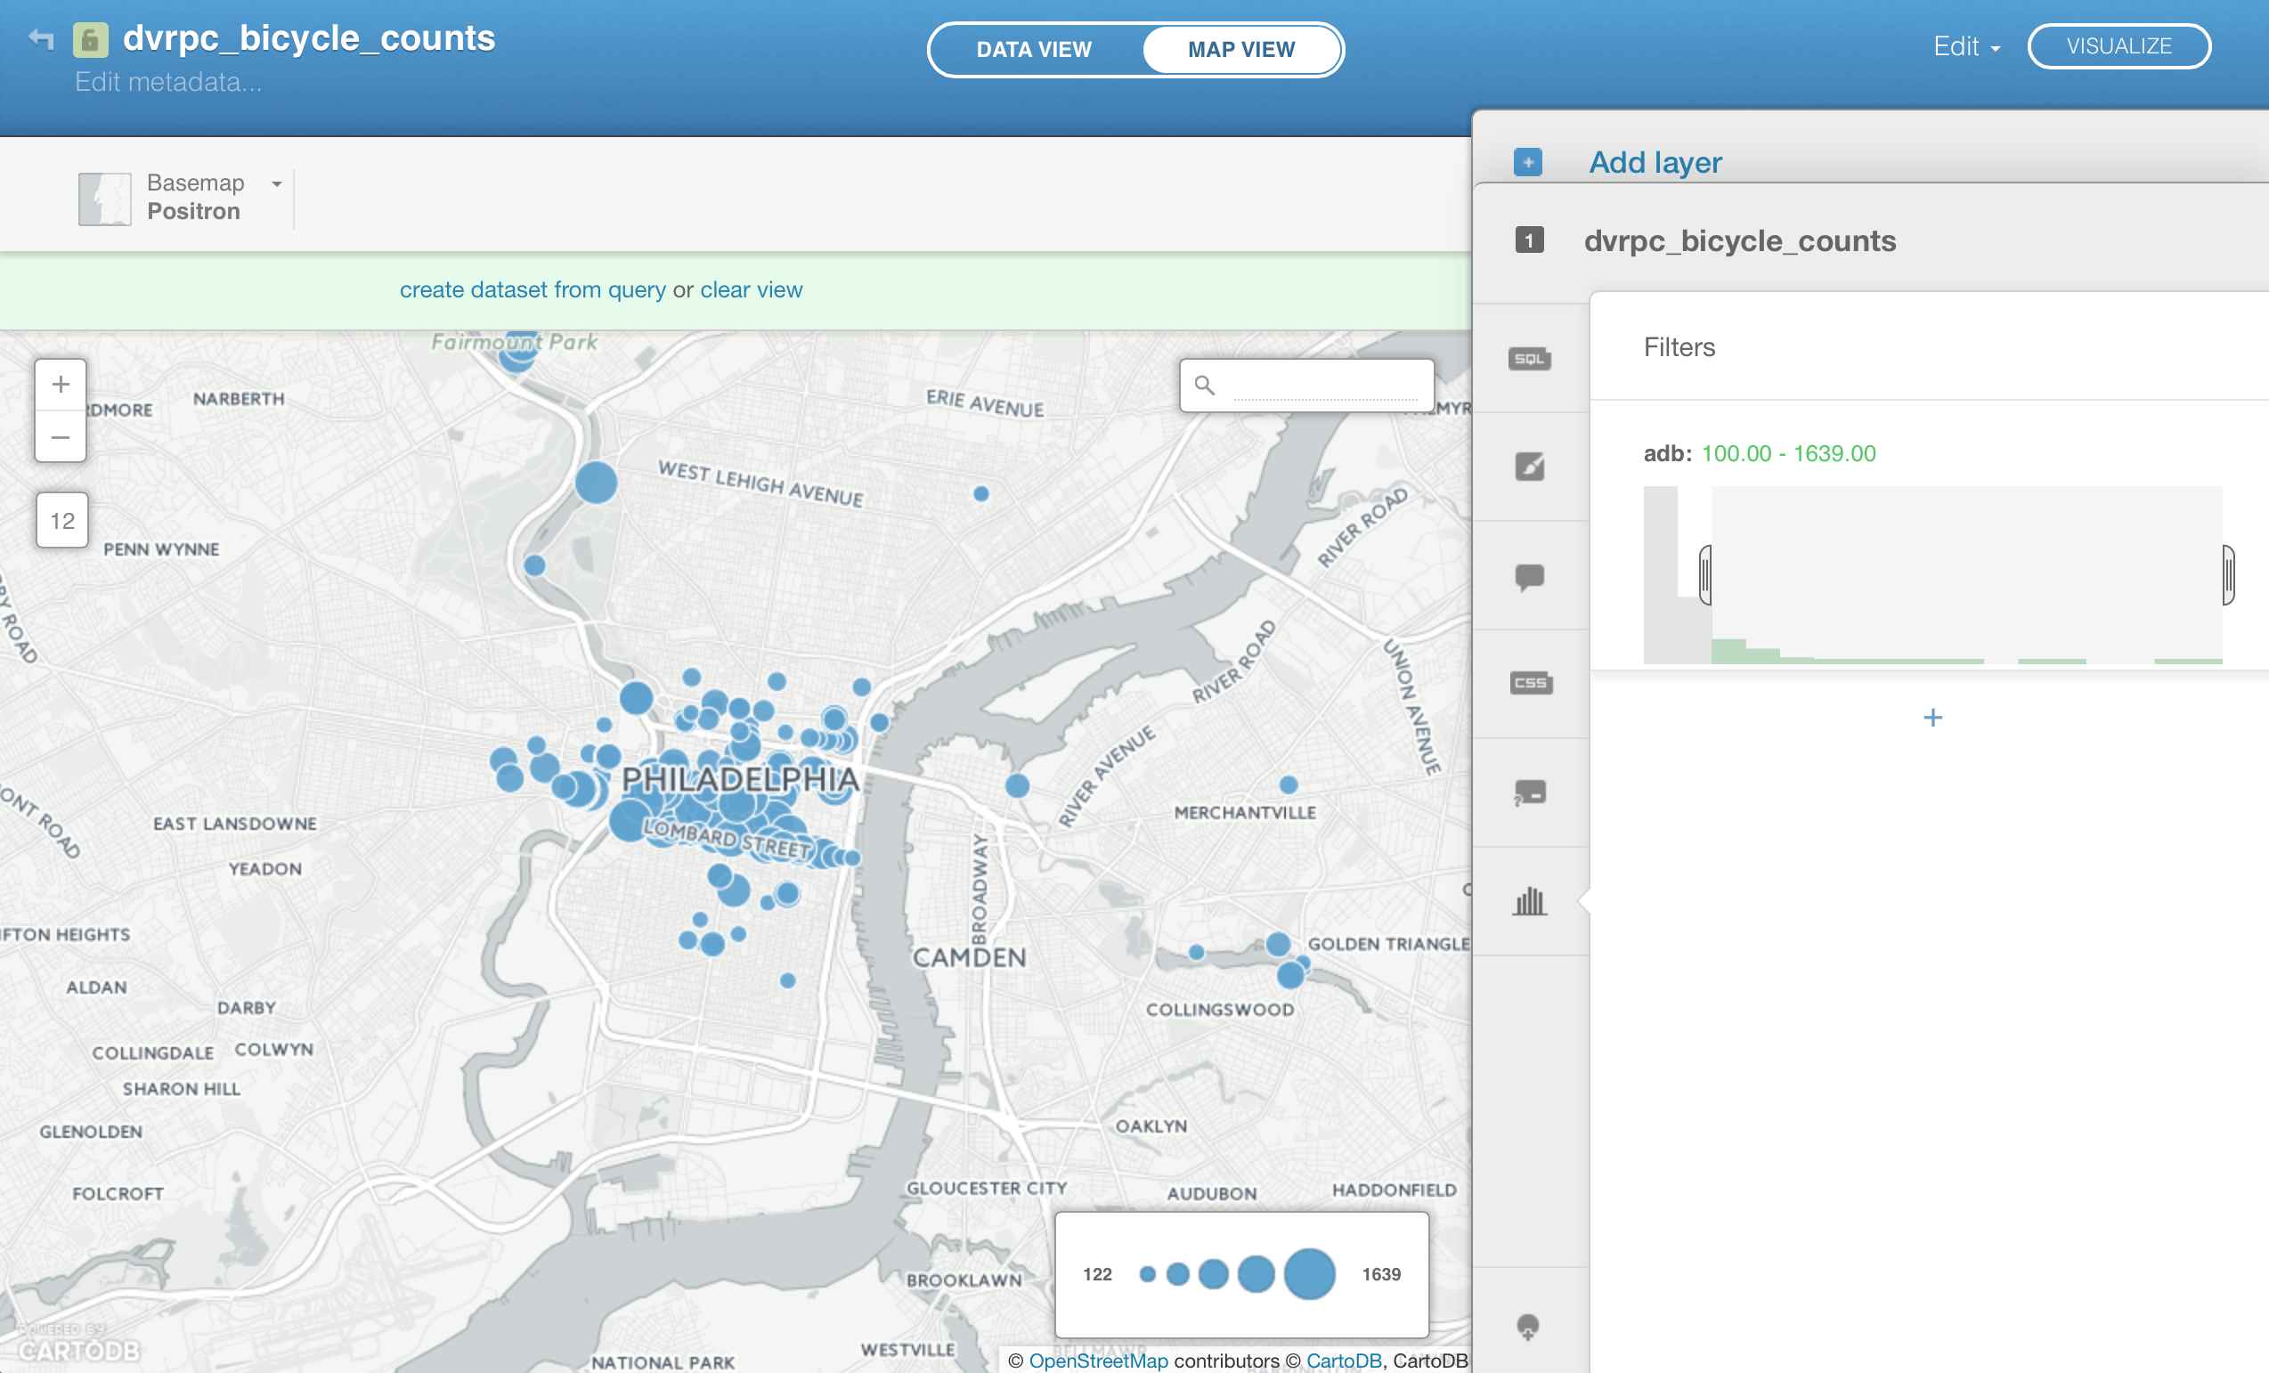
Task: Open the CSS editor panel icon
Action: (1530, 682)
